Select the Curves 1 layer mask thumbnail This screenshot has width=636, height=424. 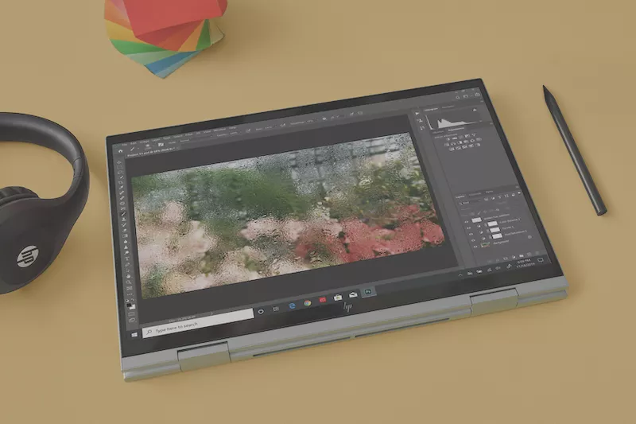click(494, 230)
